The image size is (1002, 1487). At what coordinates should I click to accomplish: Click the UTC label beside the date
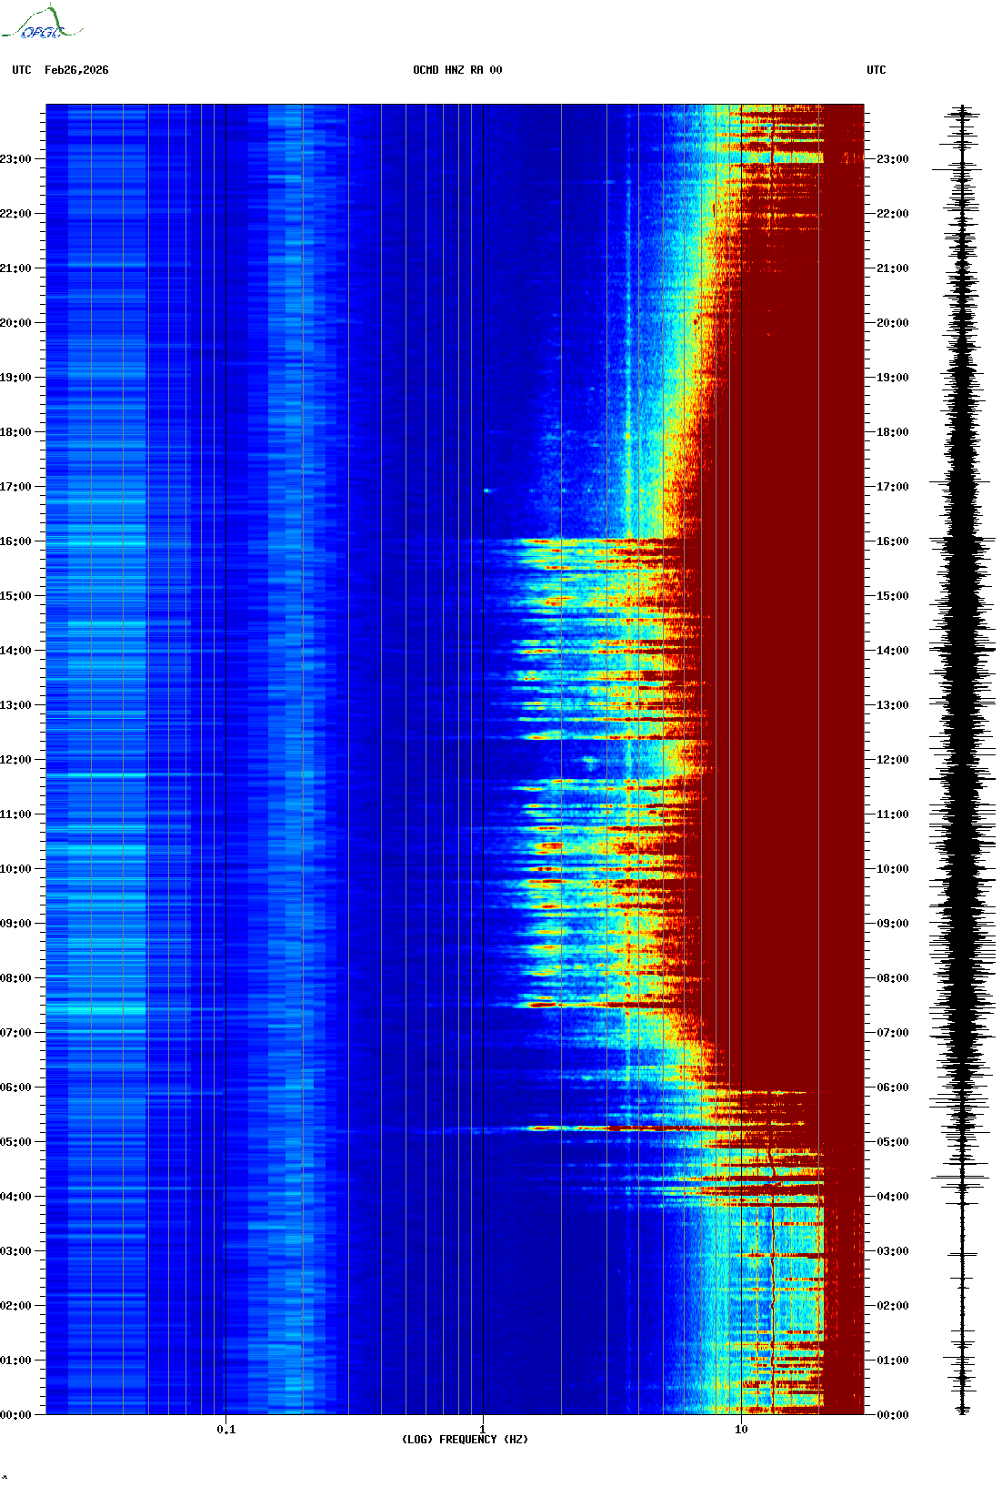pyautogui.click(x=22, y=70)
